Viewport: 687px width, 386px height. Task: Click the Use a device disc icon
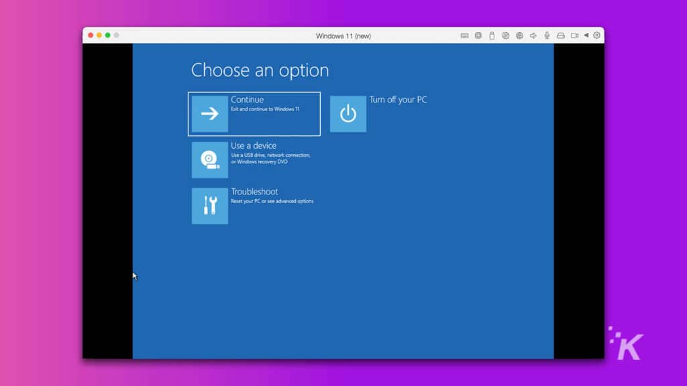tap(210, 159)
